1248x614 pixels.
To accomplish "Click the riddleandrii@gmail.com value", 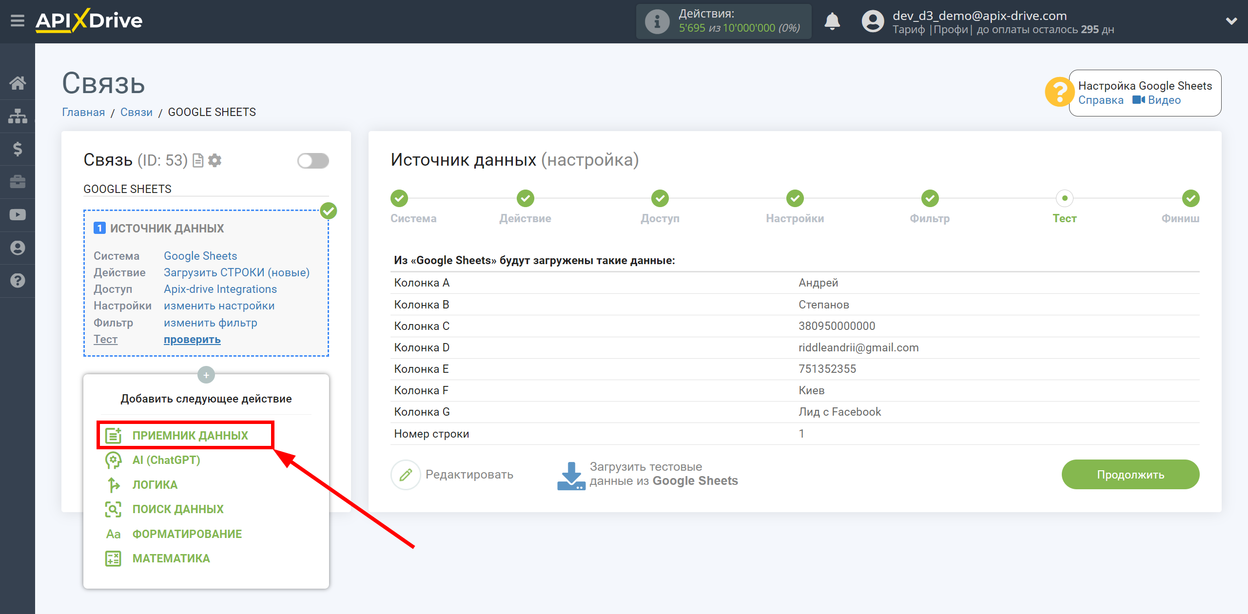I will point(858,347).
